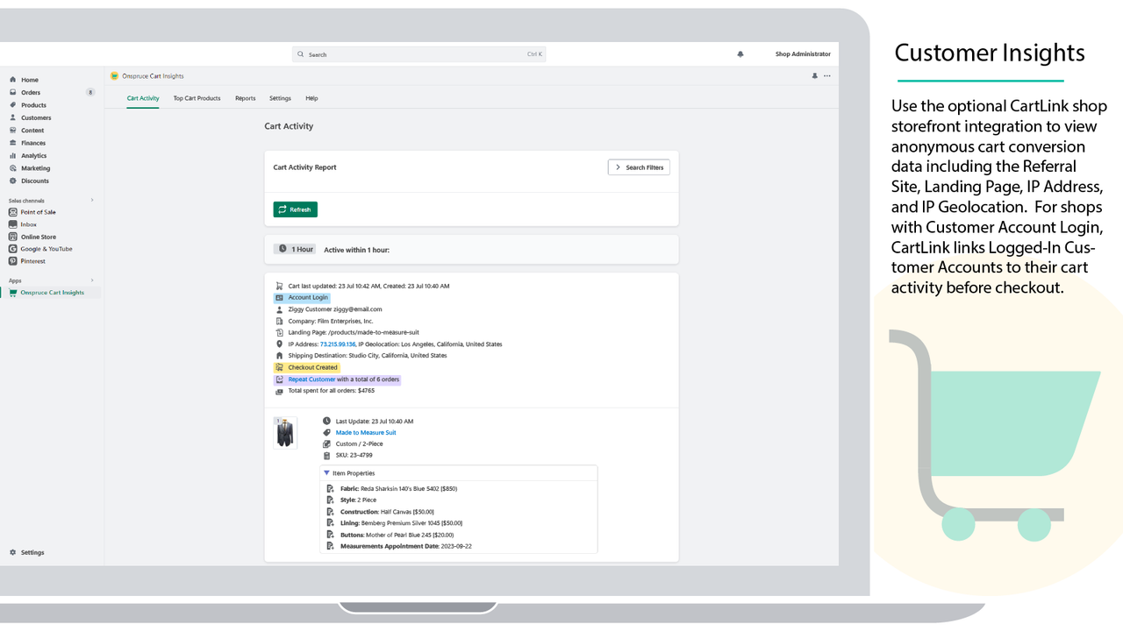Open the app Settings tab
1123x631 pixels.
tap(280, 98)
